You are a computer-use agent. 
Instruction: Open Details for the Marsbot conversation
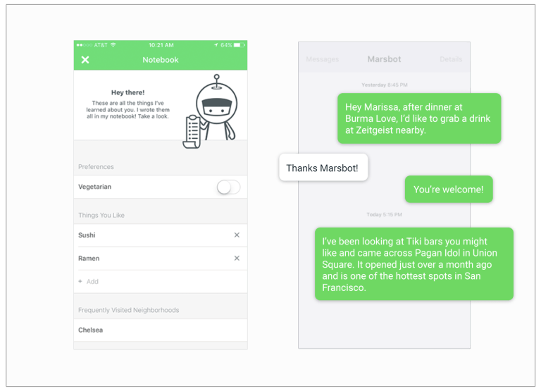point(451,60)
